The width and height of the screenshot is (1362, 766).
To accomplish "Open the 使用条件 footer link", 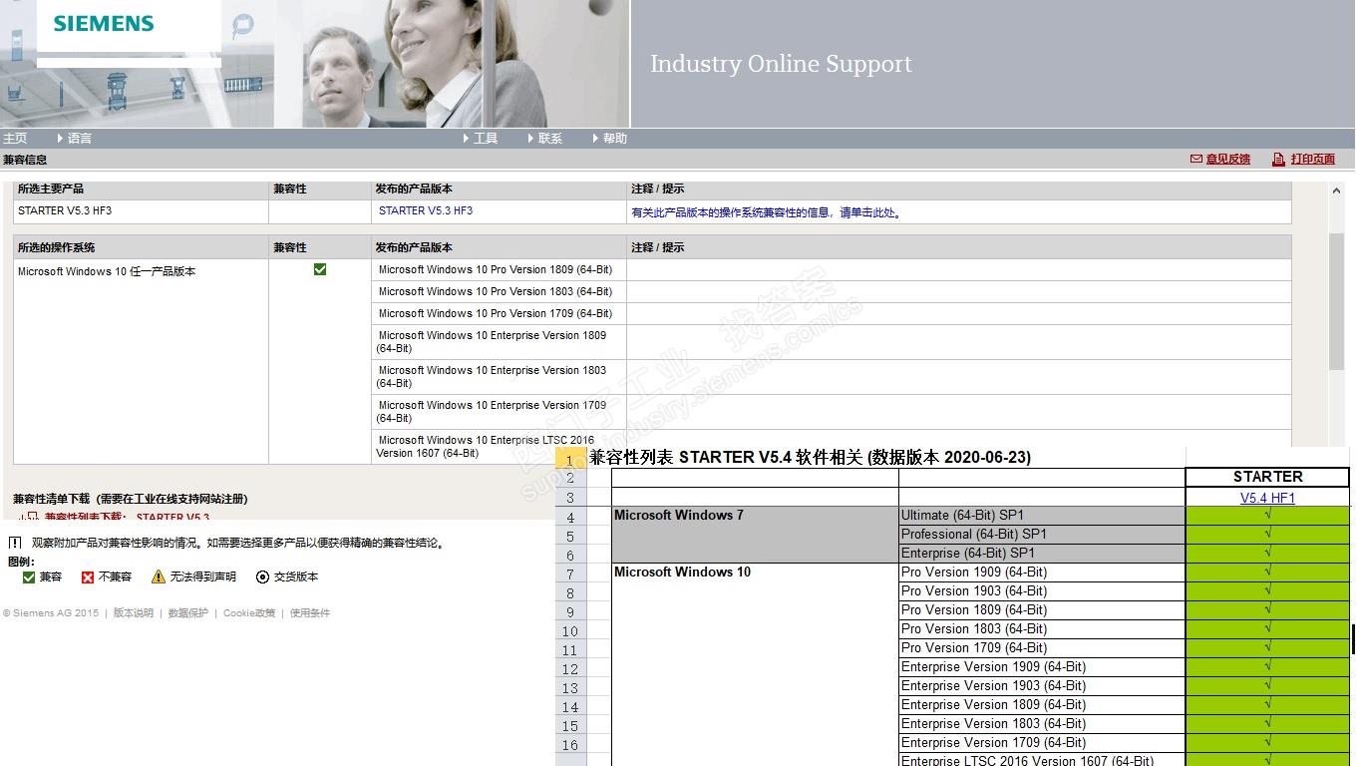I will [x=310, y=613].
